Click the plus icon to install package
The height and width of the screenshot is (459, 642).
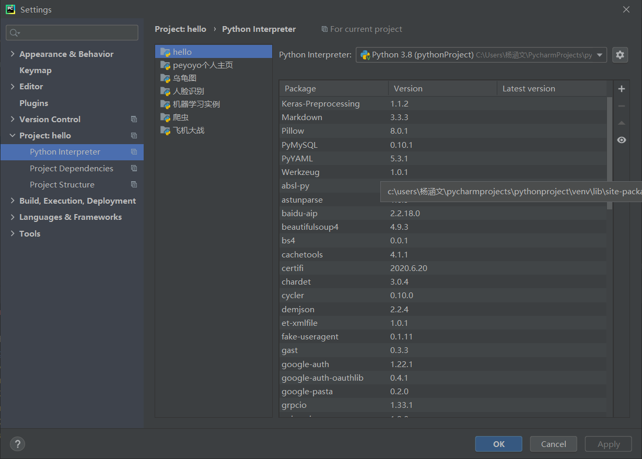pos(622,89)
